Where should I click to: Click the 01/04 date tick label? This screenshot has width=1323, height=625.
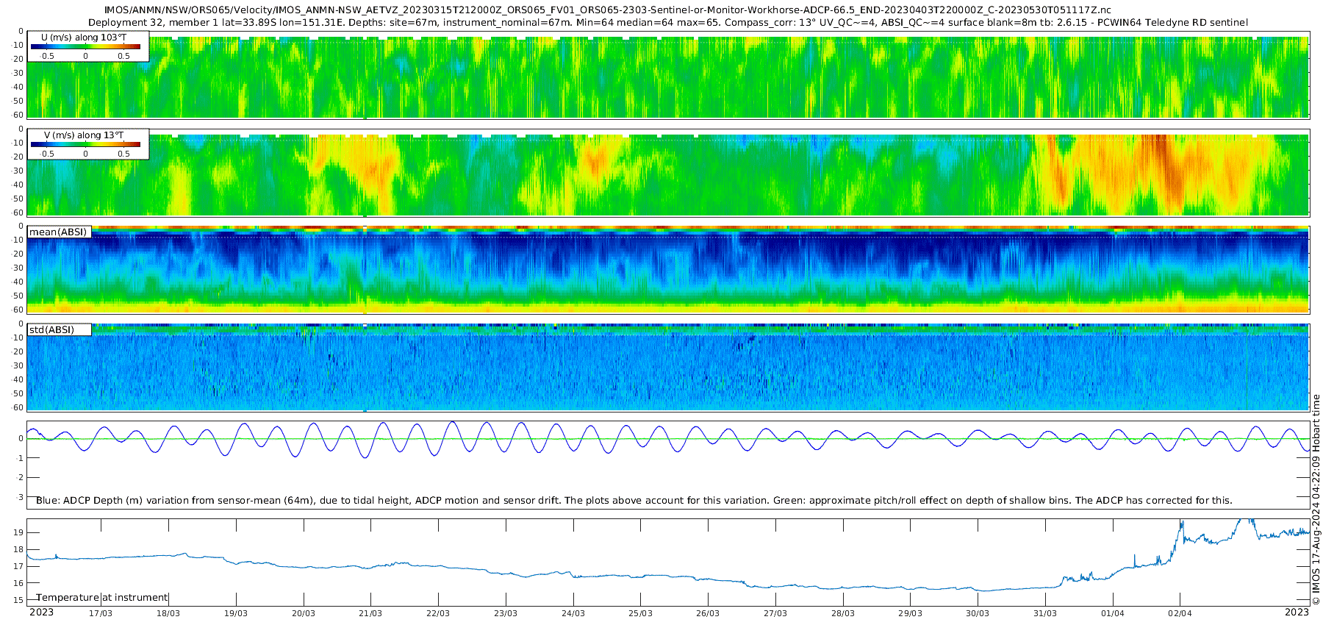tap(1113, 613)
